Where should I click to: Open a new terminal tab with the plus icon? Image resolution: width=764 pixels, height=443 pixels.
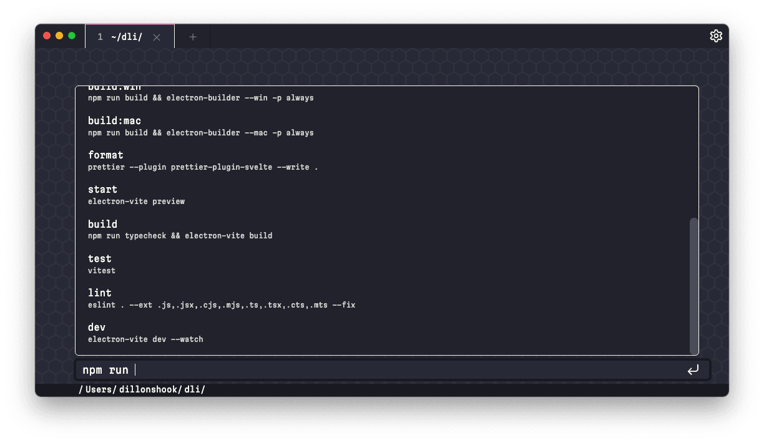click(192, 36)
